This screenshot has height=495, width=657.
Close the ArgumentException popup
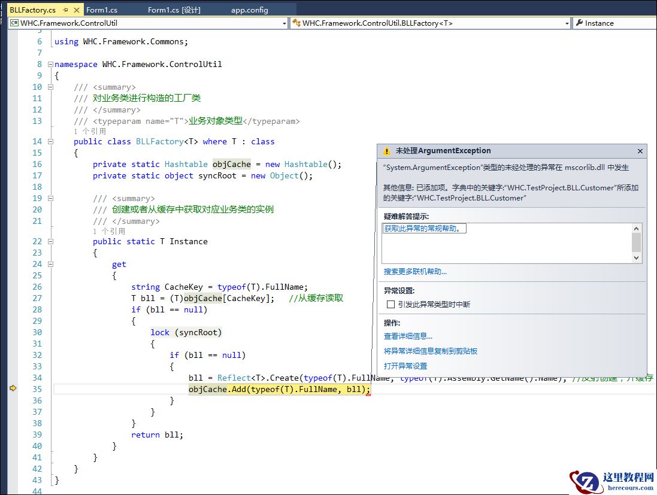(x=640, y=151)
